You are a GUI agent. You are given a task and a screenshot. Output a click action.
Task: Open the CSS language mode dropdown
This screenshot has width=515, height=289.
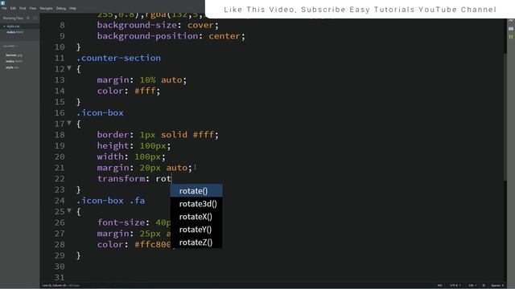[472, 286]
